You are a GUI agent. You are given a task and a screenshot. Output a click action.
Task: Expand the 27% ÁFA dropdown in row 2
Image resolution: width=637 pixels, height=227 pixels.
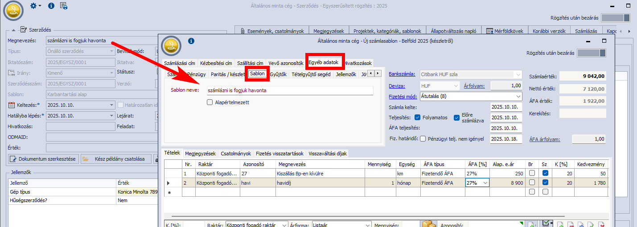tap(485, 183)
